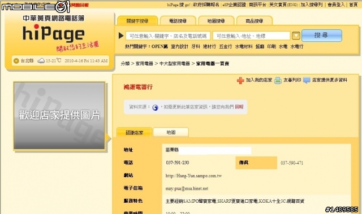Open hiPage 搜 go! top link

[179, 5]
